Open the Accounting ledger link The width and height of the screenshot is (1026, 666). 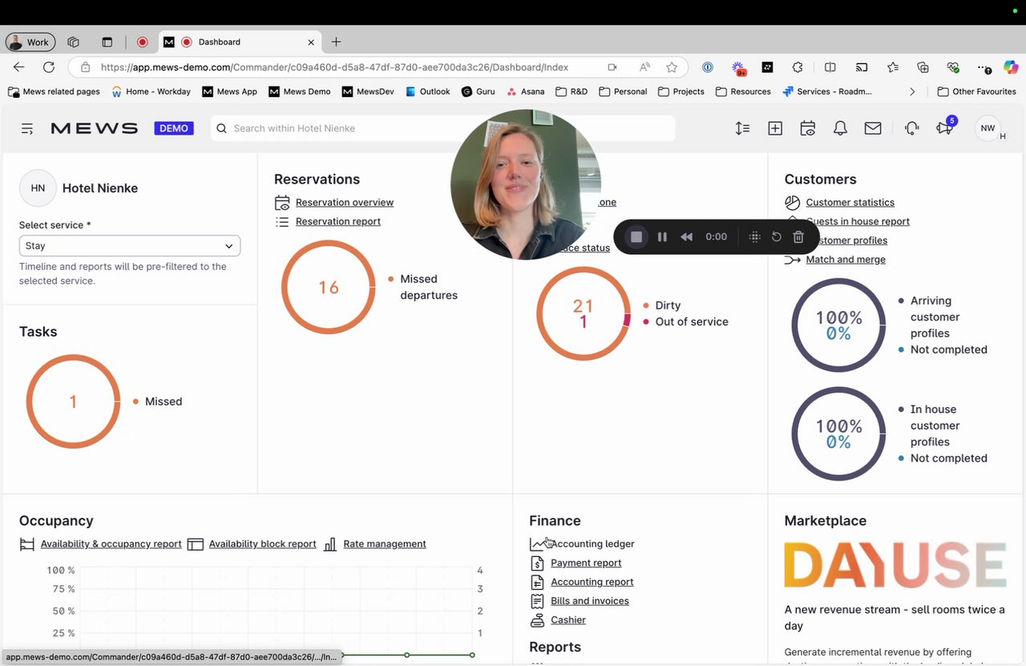click(x=592, y=544)
